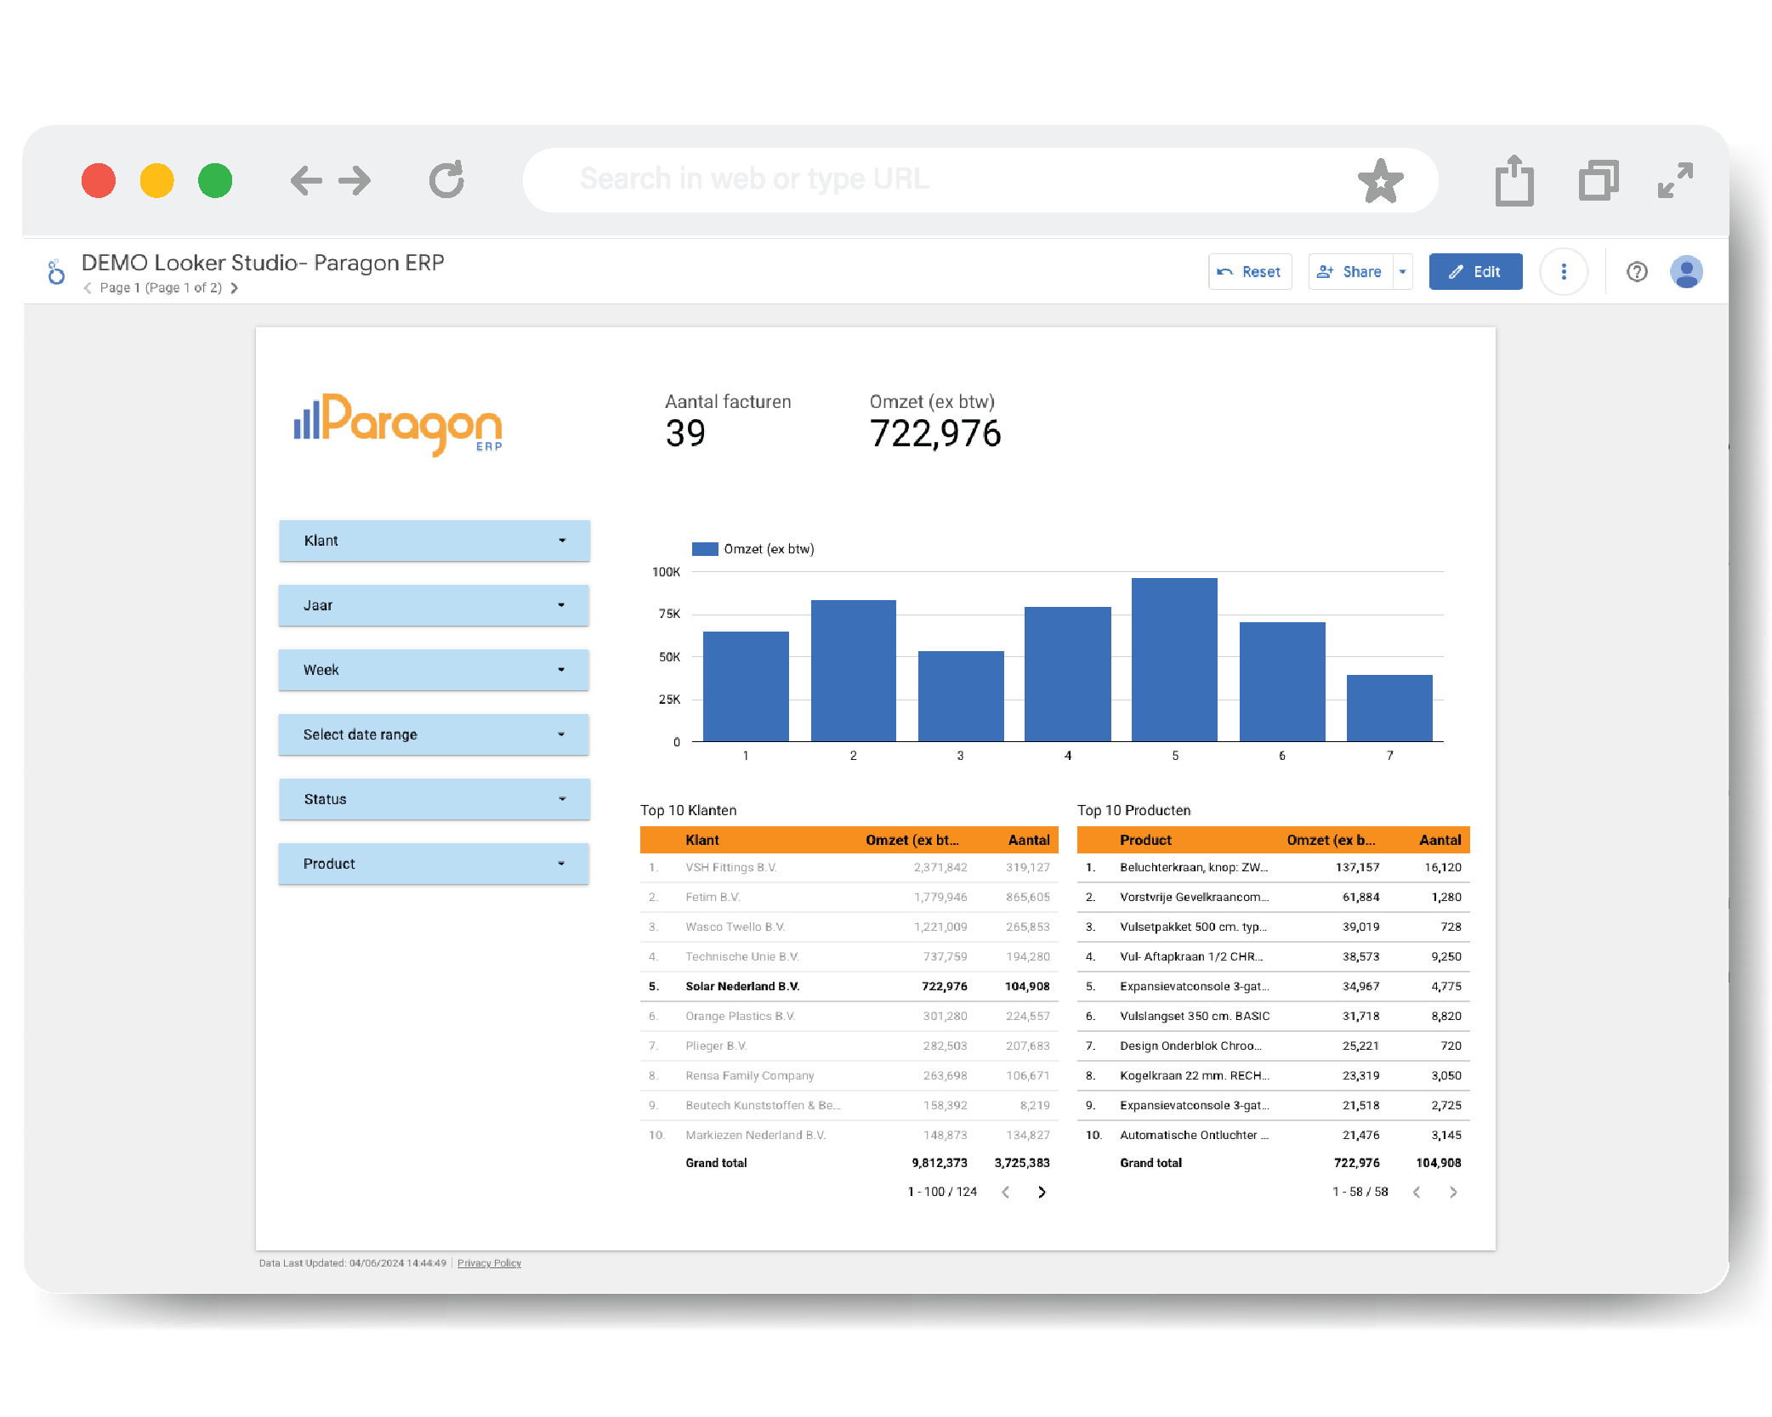Click the Share button
The height and width of the screenshot is (1417, 1772).
pyautogui.click(x=1350, y=272)
